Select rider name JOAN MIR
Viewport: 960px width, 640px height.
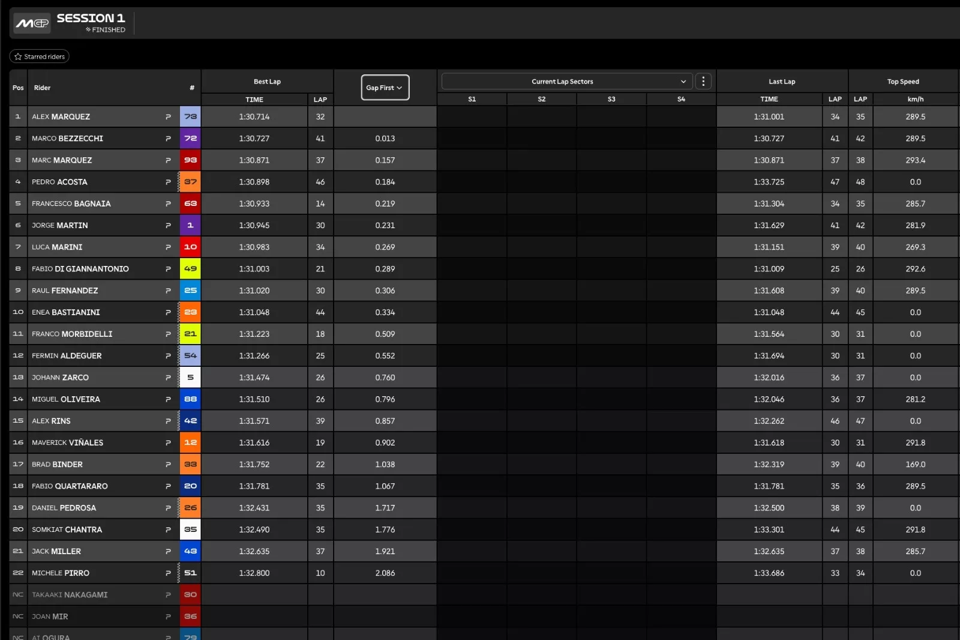(50, 617)
